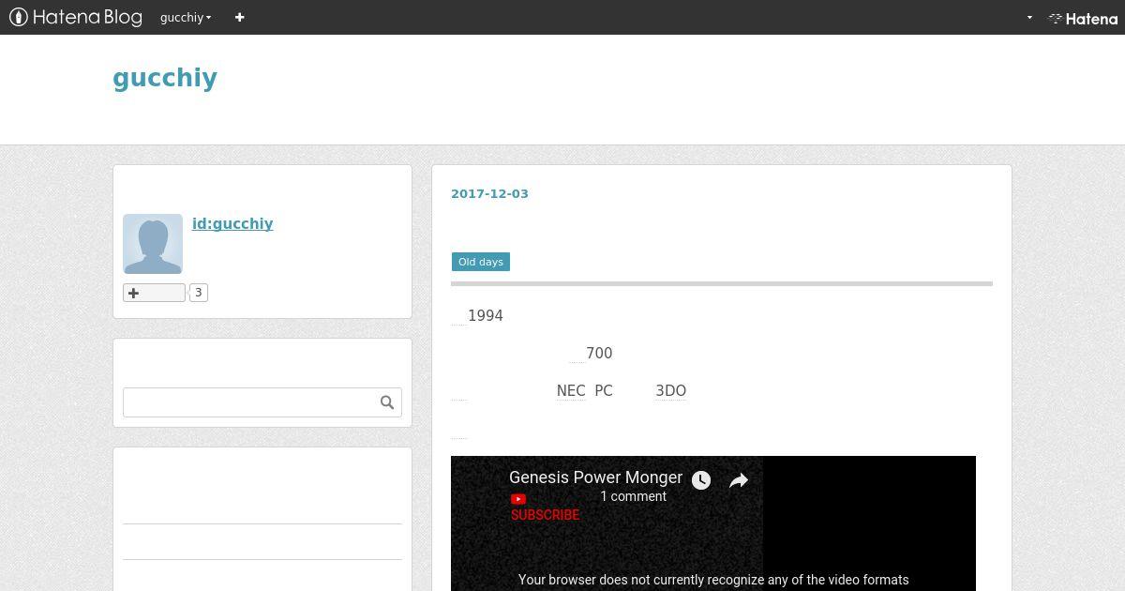The height and width of the screenshot is (591, 1125).
Task: Open the Hatena Blog home logo
Action: (x=76, y=17)
